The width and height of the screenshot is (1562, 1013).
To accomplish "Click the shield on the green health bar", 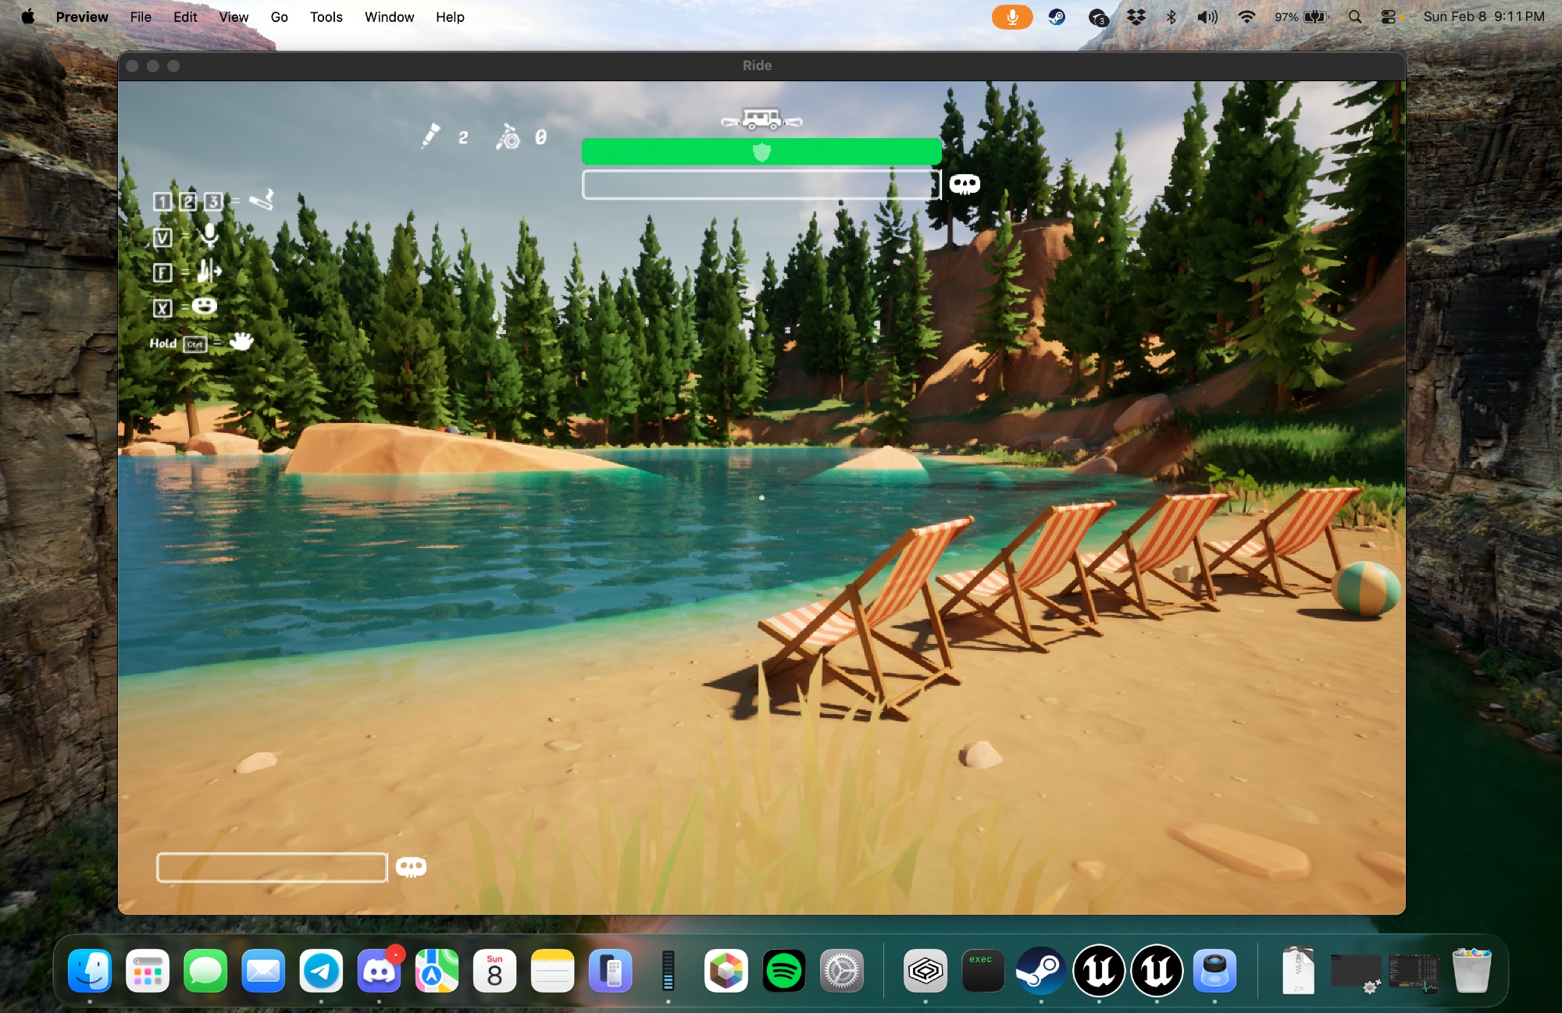I will click(761, 152).
